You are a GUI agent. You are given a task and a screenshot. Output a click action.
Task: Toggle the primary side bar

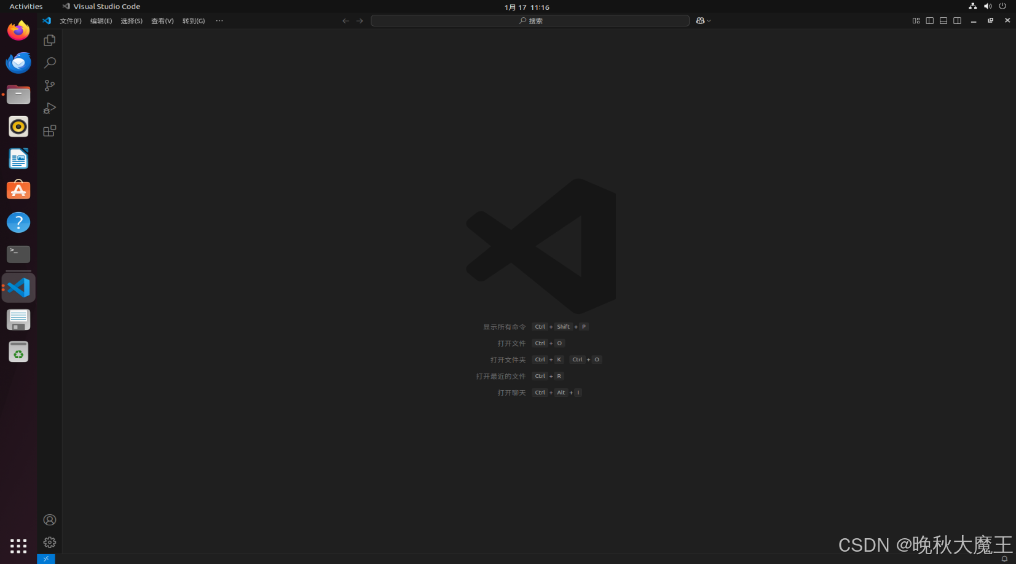[x=929, y=20]
